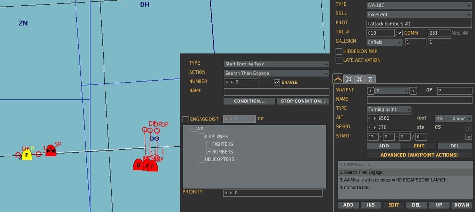Go to next waypoint arrow
The height and width of the screenshot is (212, 475).
coord(413,91)
